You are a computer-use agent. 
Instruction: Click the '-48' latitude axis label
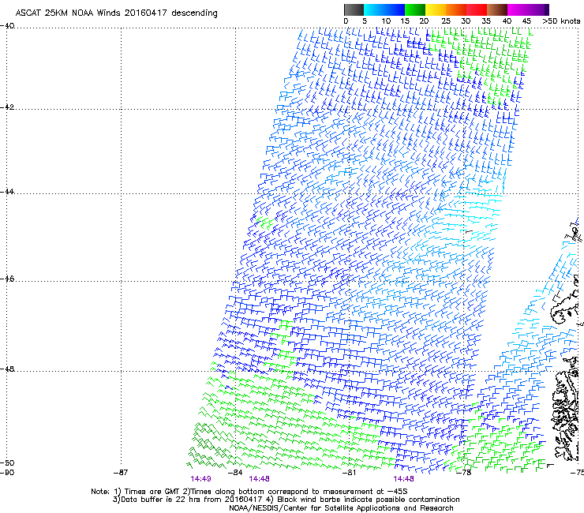point(7,369)
